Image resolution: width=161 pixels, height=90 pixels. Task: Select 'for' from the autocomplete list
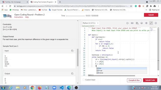pos(122,68)
